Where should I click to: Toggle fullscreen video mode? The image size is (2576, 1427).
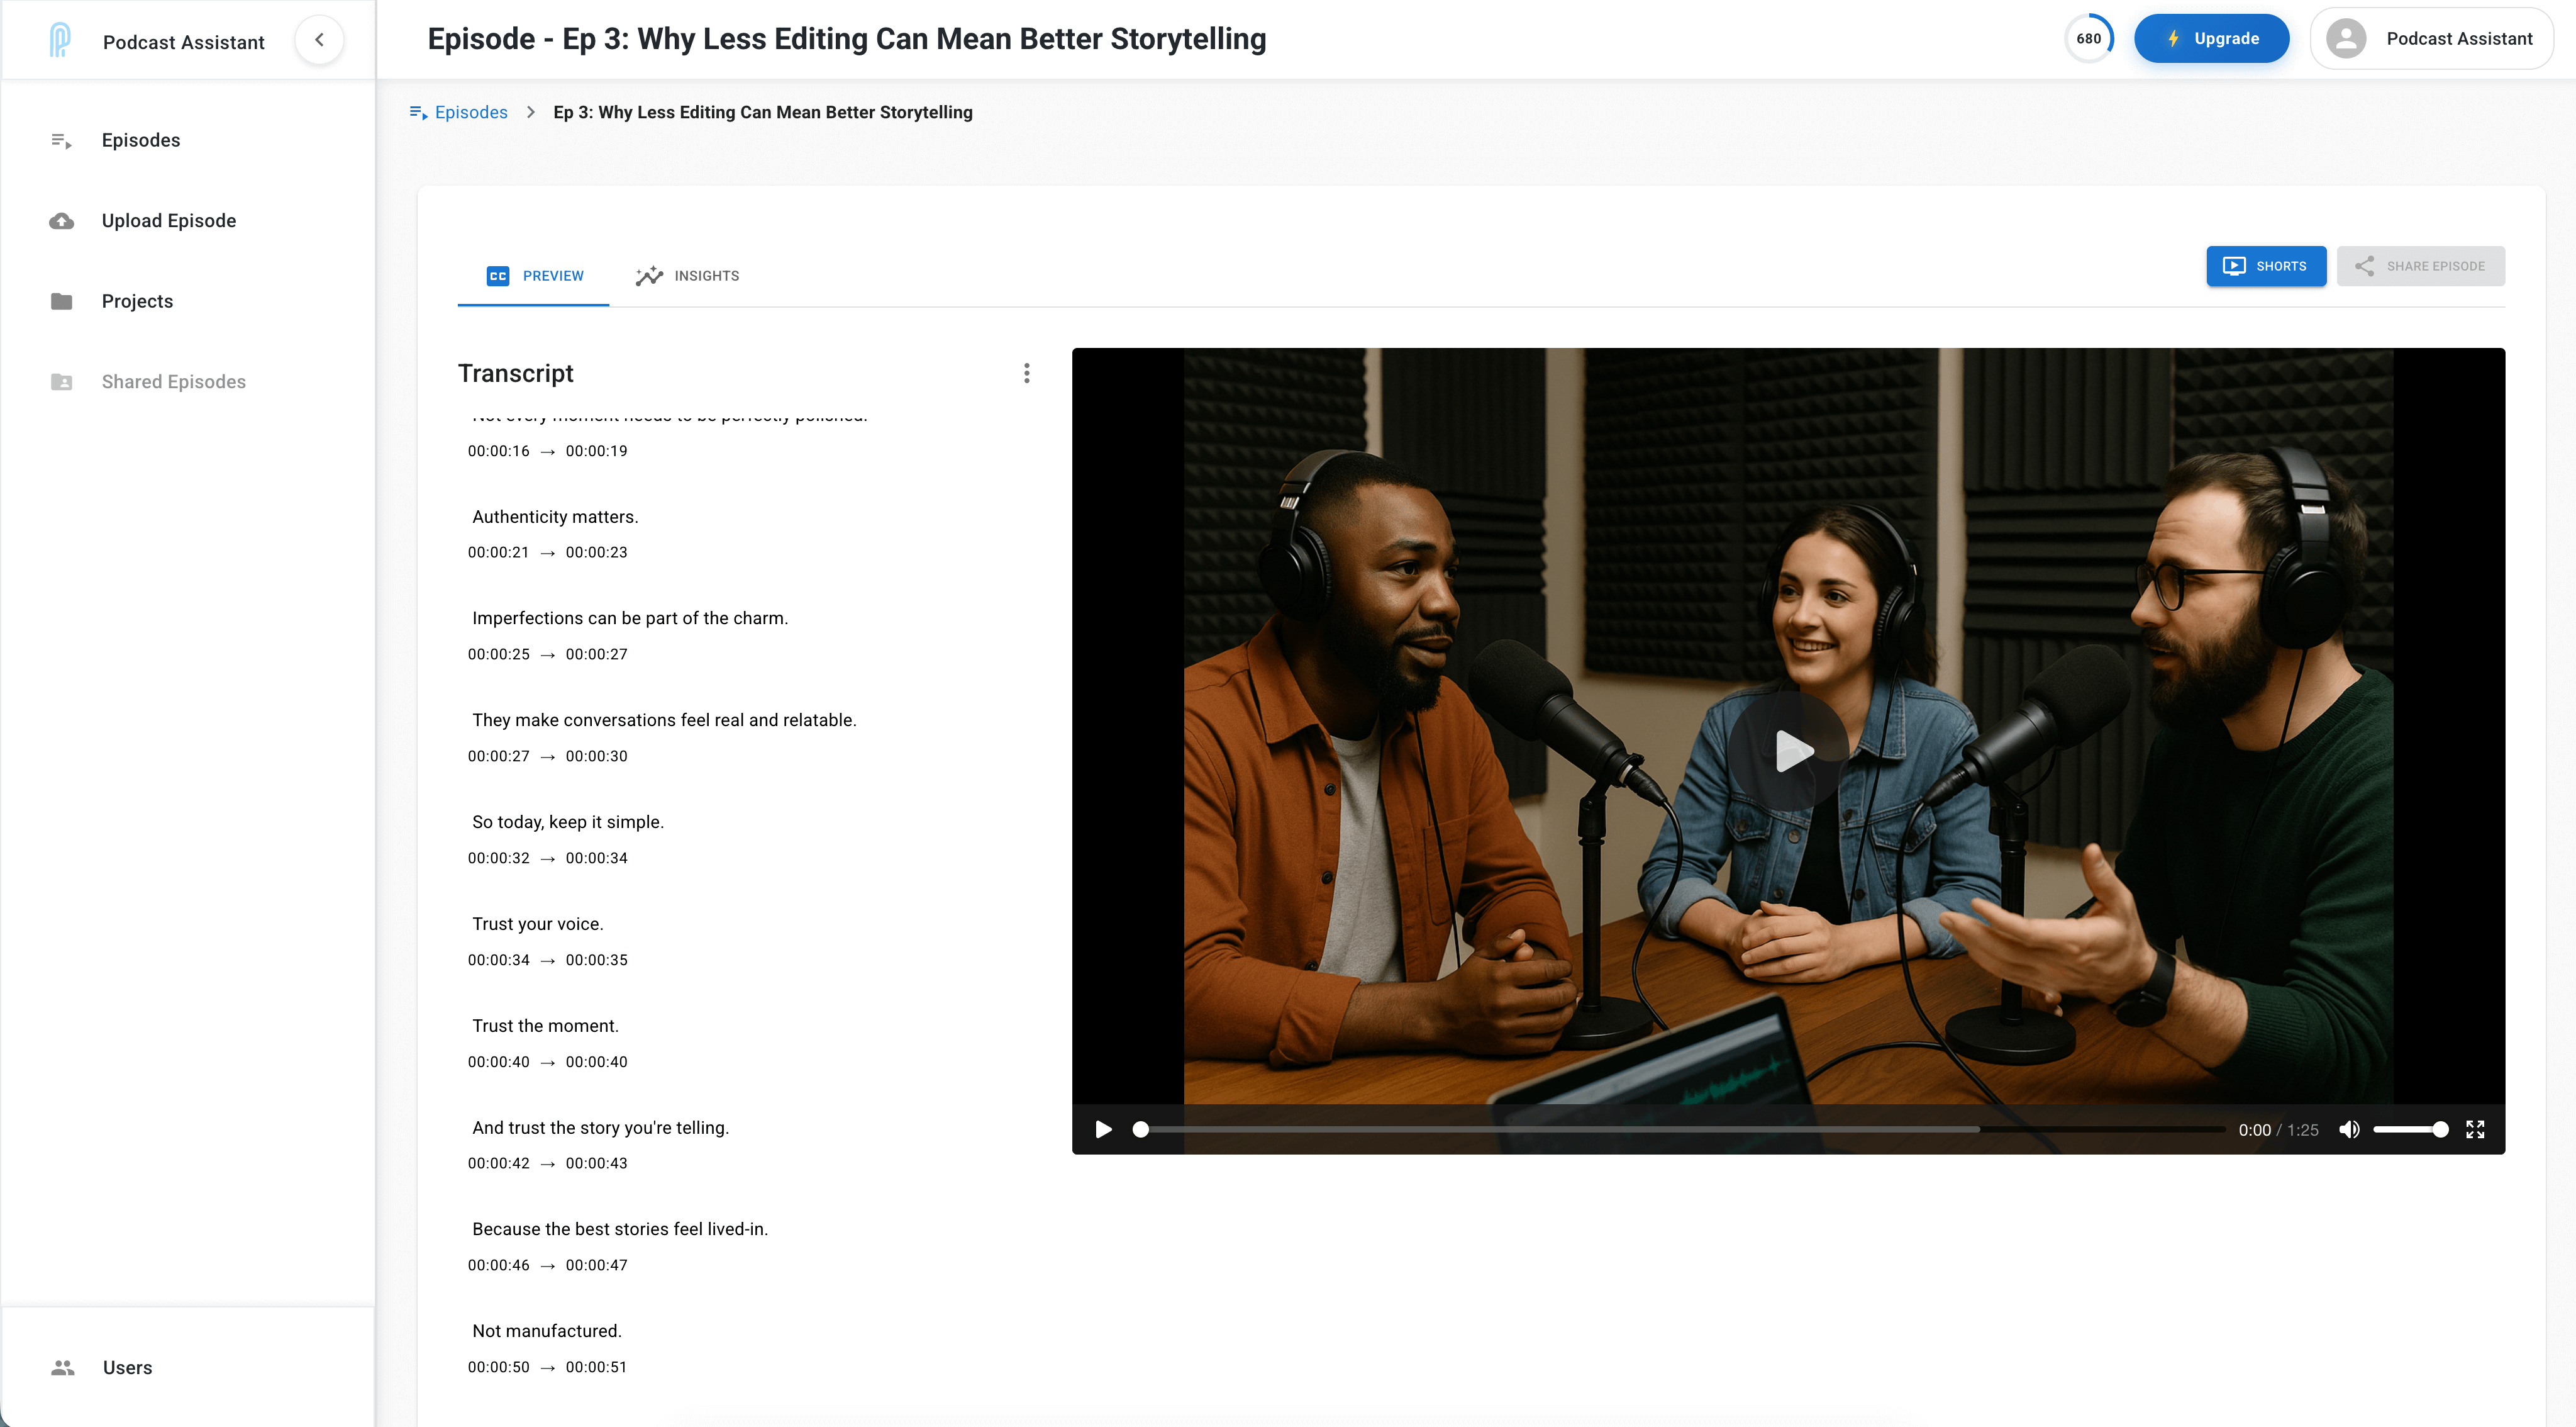(x=2475, y=1130)
